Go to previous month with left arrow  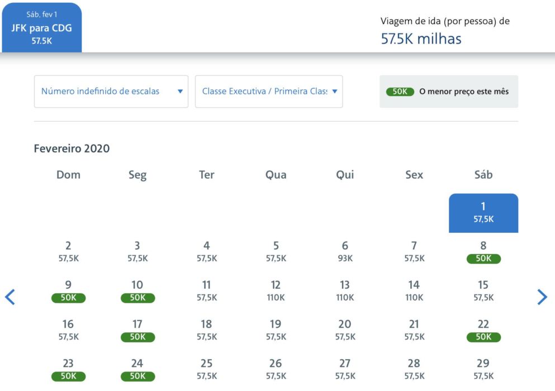point(10,297)
